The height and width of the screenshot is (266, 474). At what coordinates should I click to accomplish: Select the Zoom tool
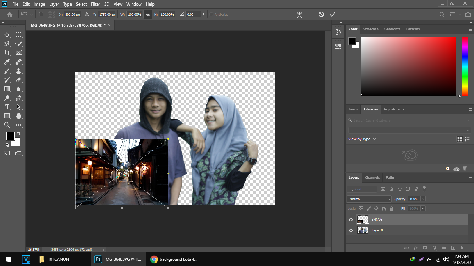click(x=7, y=125)
